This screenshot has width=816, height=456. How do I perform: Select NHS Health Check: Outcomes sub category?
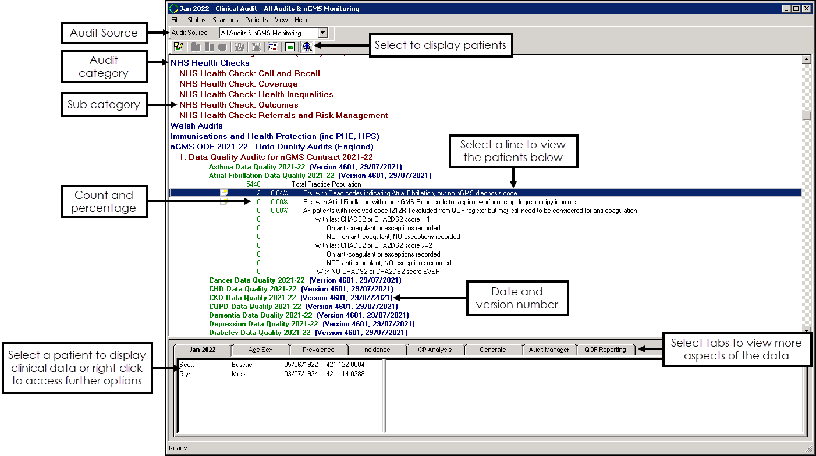click(x=239, y=105)
